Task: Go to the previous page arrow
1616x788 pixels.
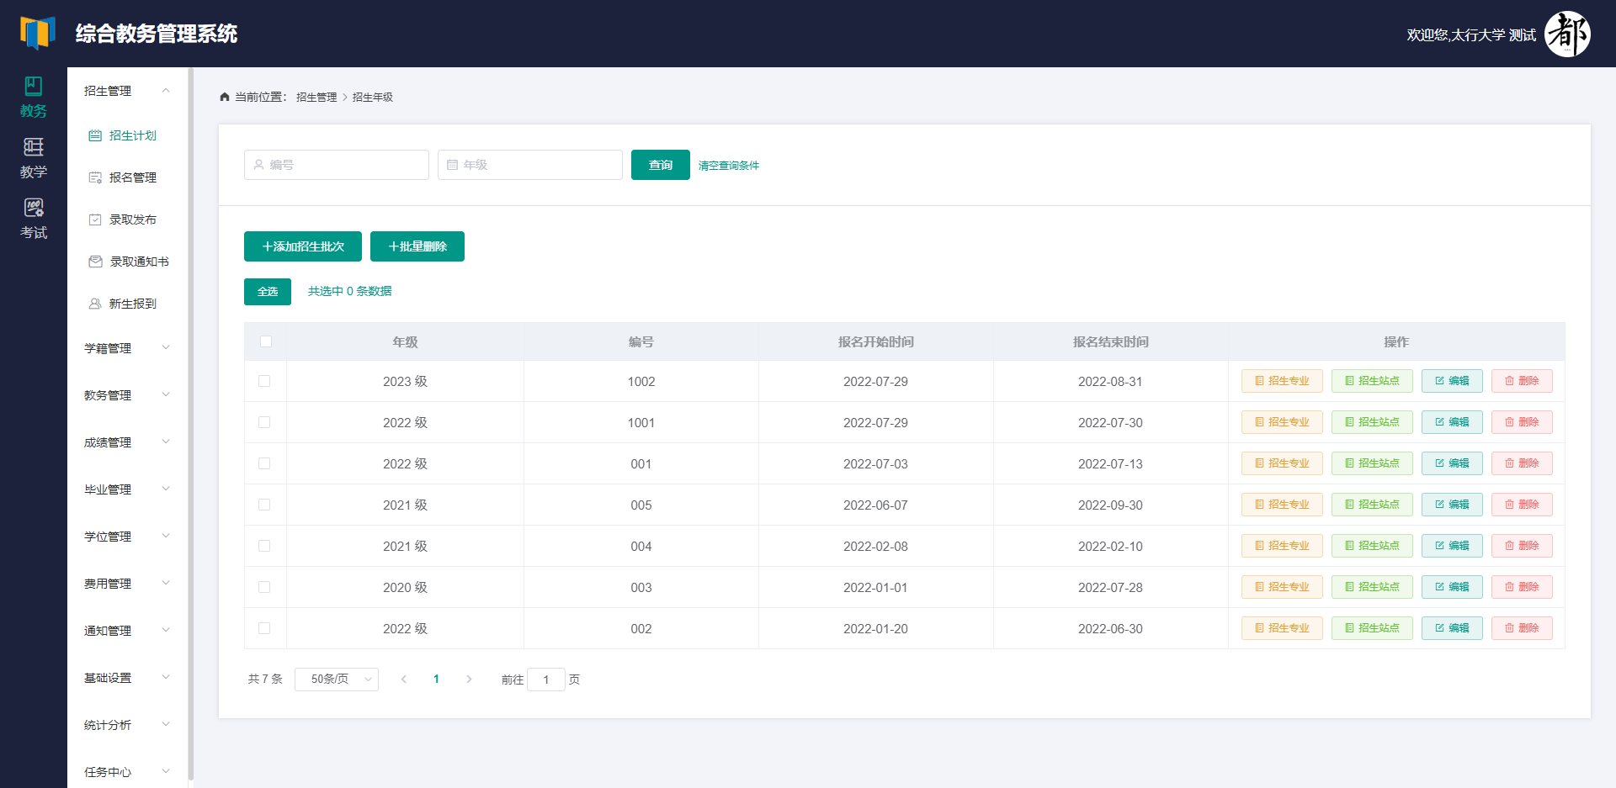Action: (404, 680)
